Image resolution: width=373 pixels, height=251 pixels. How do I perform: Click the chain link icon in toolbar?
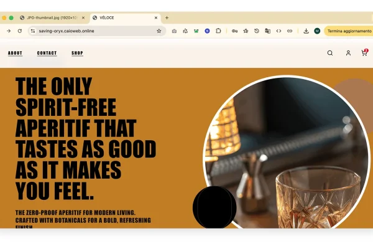(290, 31)
